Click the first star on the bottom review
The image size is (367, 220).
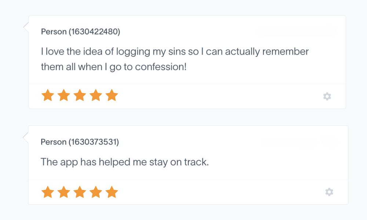[48, 191]
